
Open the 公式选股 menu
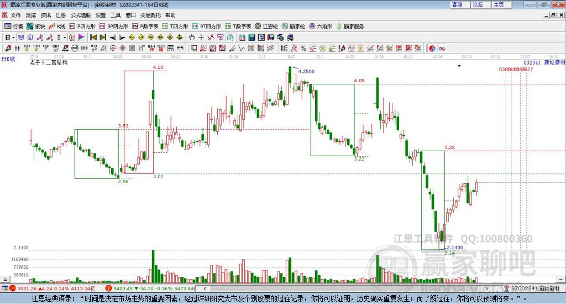(81, 15)
